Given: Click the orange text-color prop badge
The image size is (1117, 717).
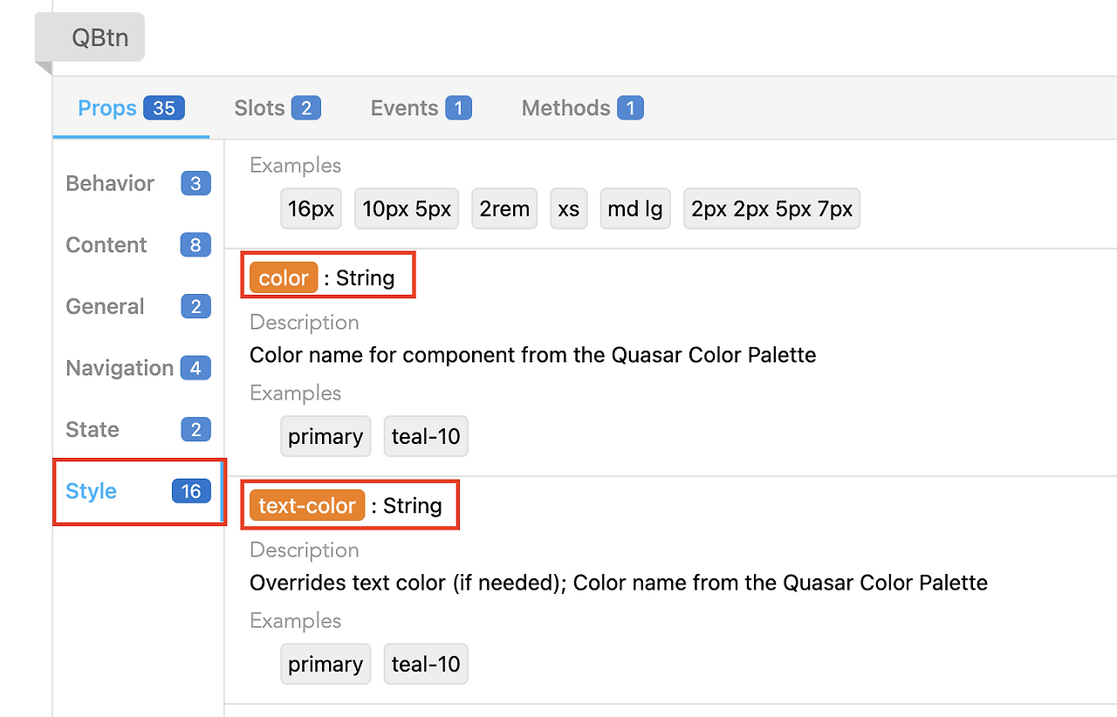Looking at the screenshot, I should pos(307,506).
